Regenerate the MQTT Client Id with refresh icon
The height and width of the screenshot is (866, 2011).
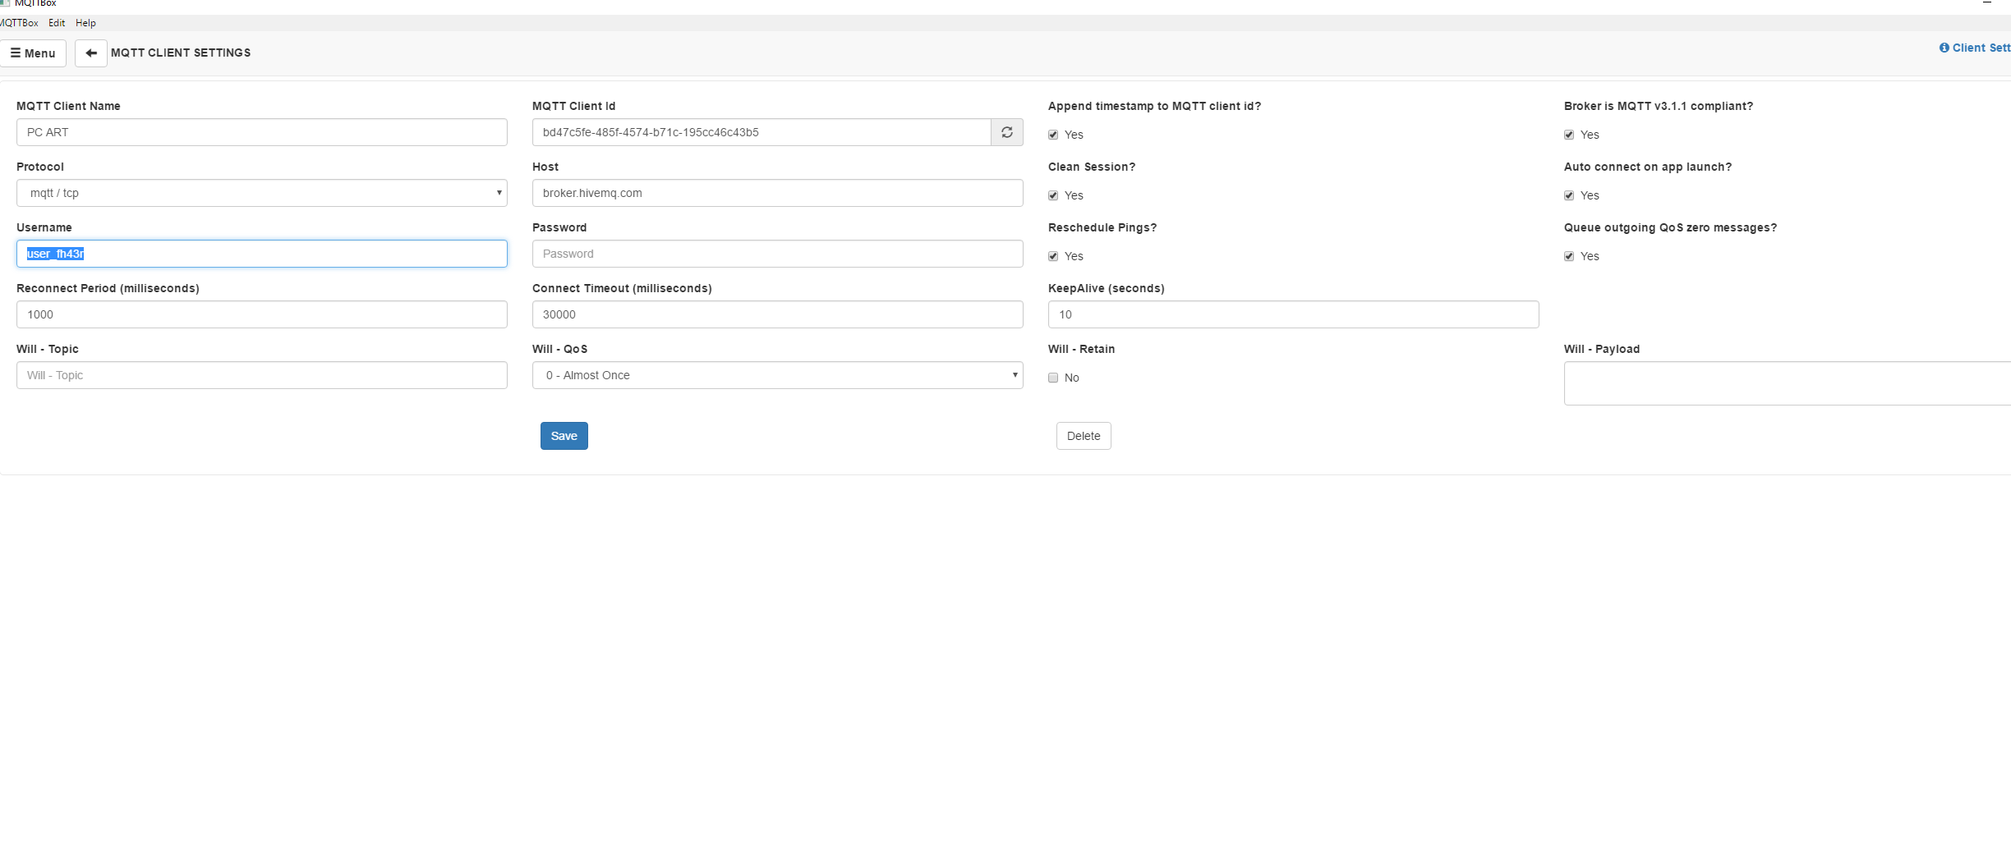pos(1006,132)
